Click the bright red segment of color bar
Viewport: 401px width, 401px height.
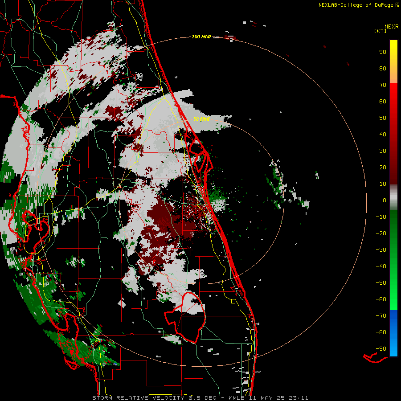tap(393, 92)
